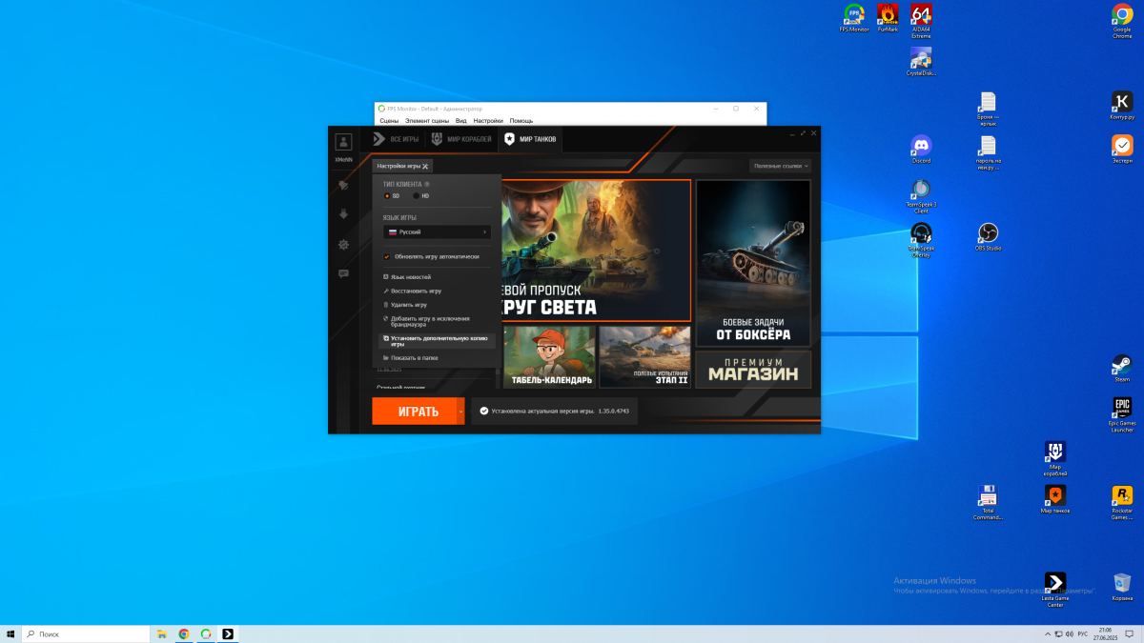Viewport: 1144px width, 643px height.
Task: Open Вид menu in FPS Monitor
Action: pos(461,121)
